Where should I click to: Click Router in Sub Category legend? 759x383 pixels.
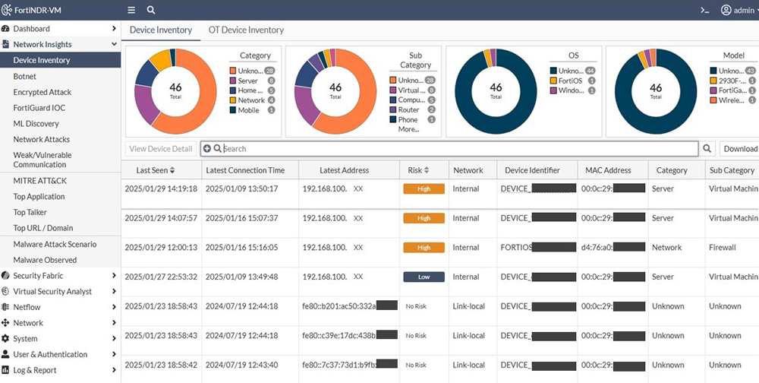point(408,109)
